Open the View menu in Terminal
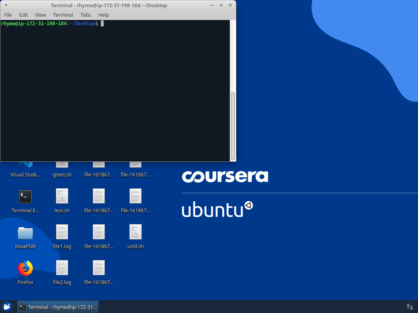418x313 pixels. click(40, 15)
